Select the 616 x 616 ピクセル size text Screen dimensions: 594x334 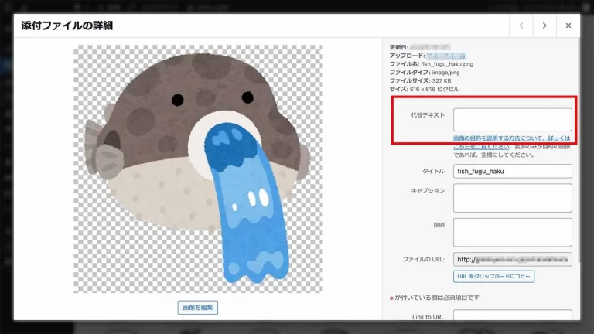[x=435, y=89]
